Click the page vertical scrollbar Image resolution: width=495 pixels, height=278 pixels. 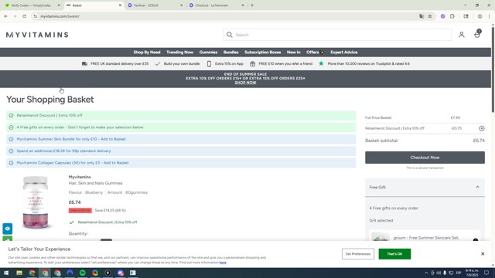493,69
